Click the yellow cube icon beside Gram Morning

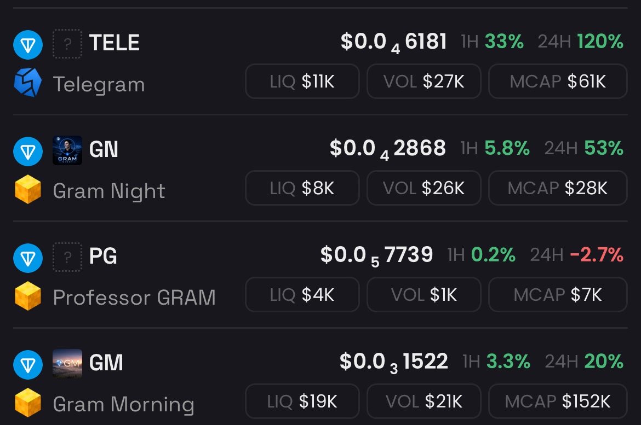[28, 402]
